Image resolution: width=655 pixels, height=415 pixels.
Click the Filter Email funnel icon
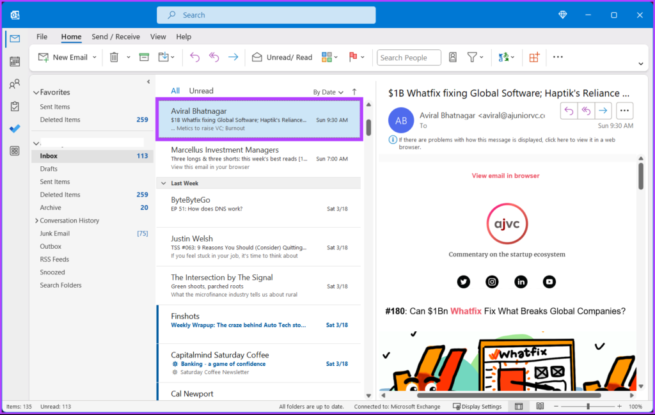472,57
